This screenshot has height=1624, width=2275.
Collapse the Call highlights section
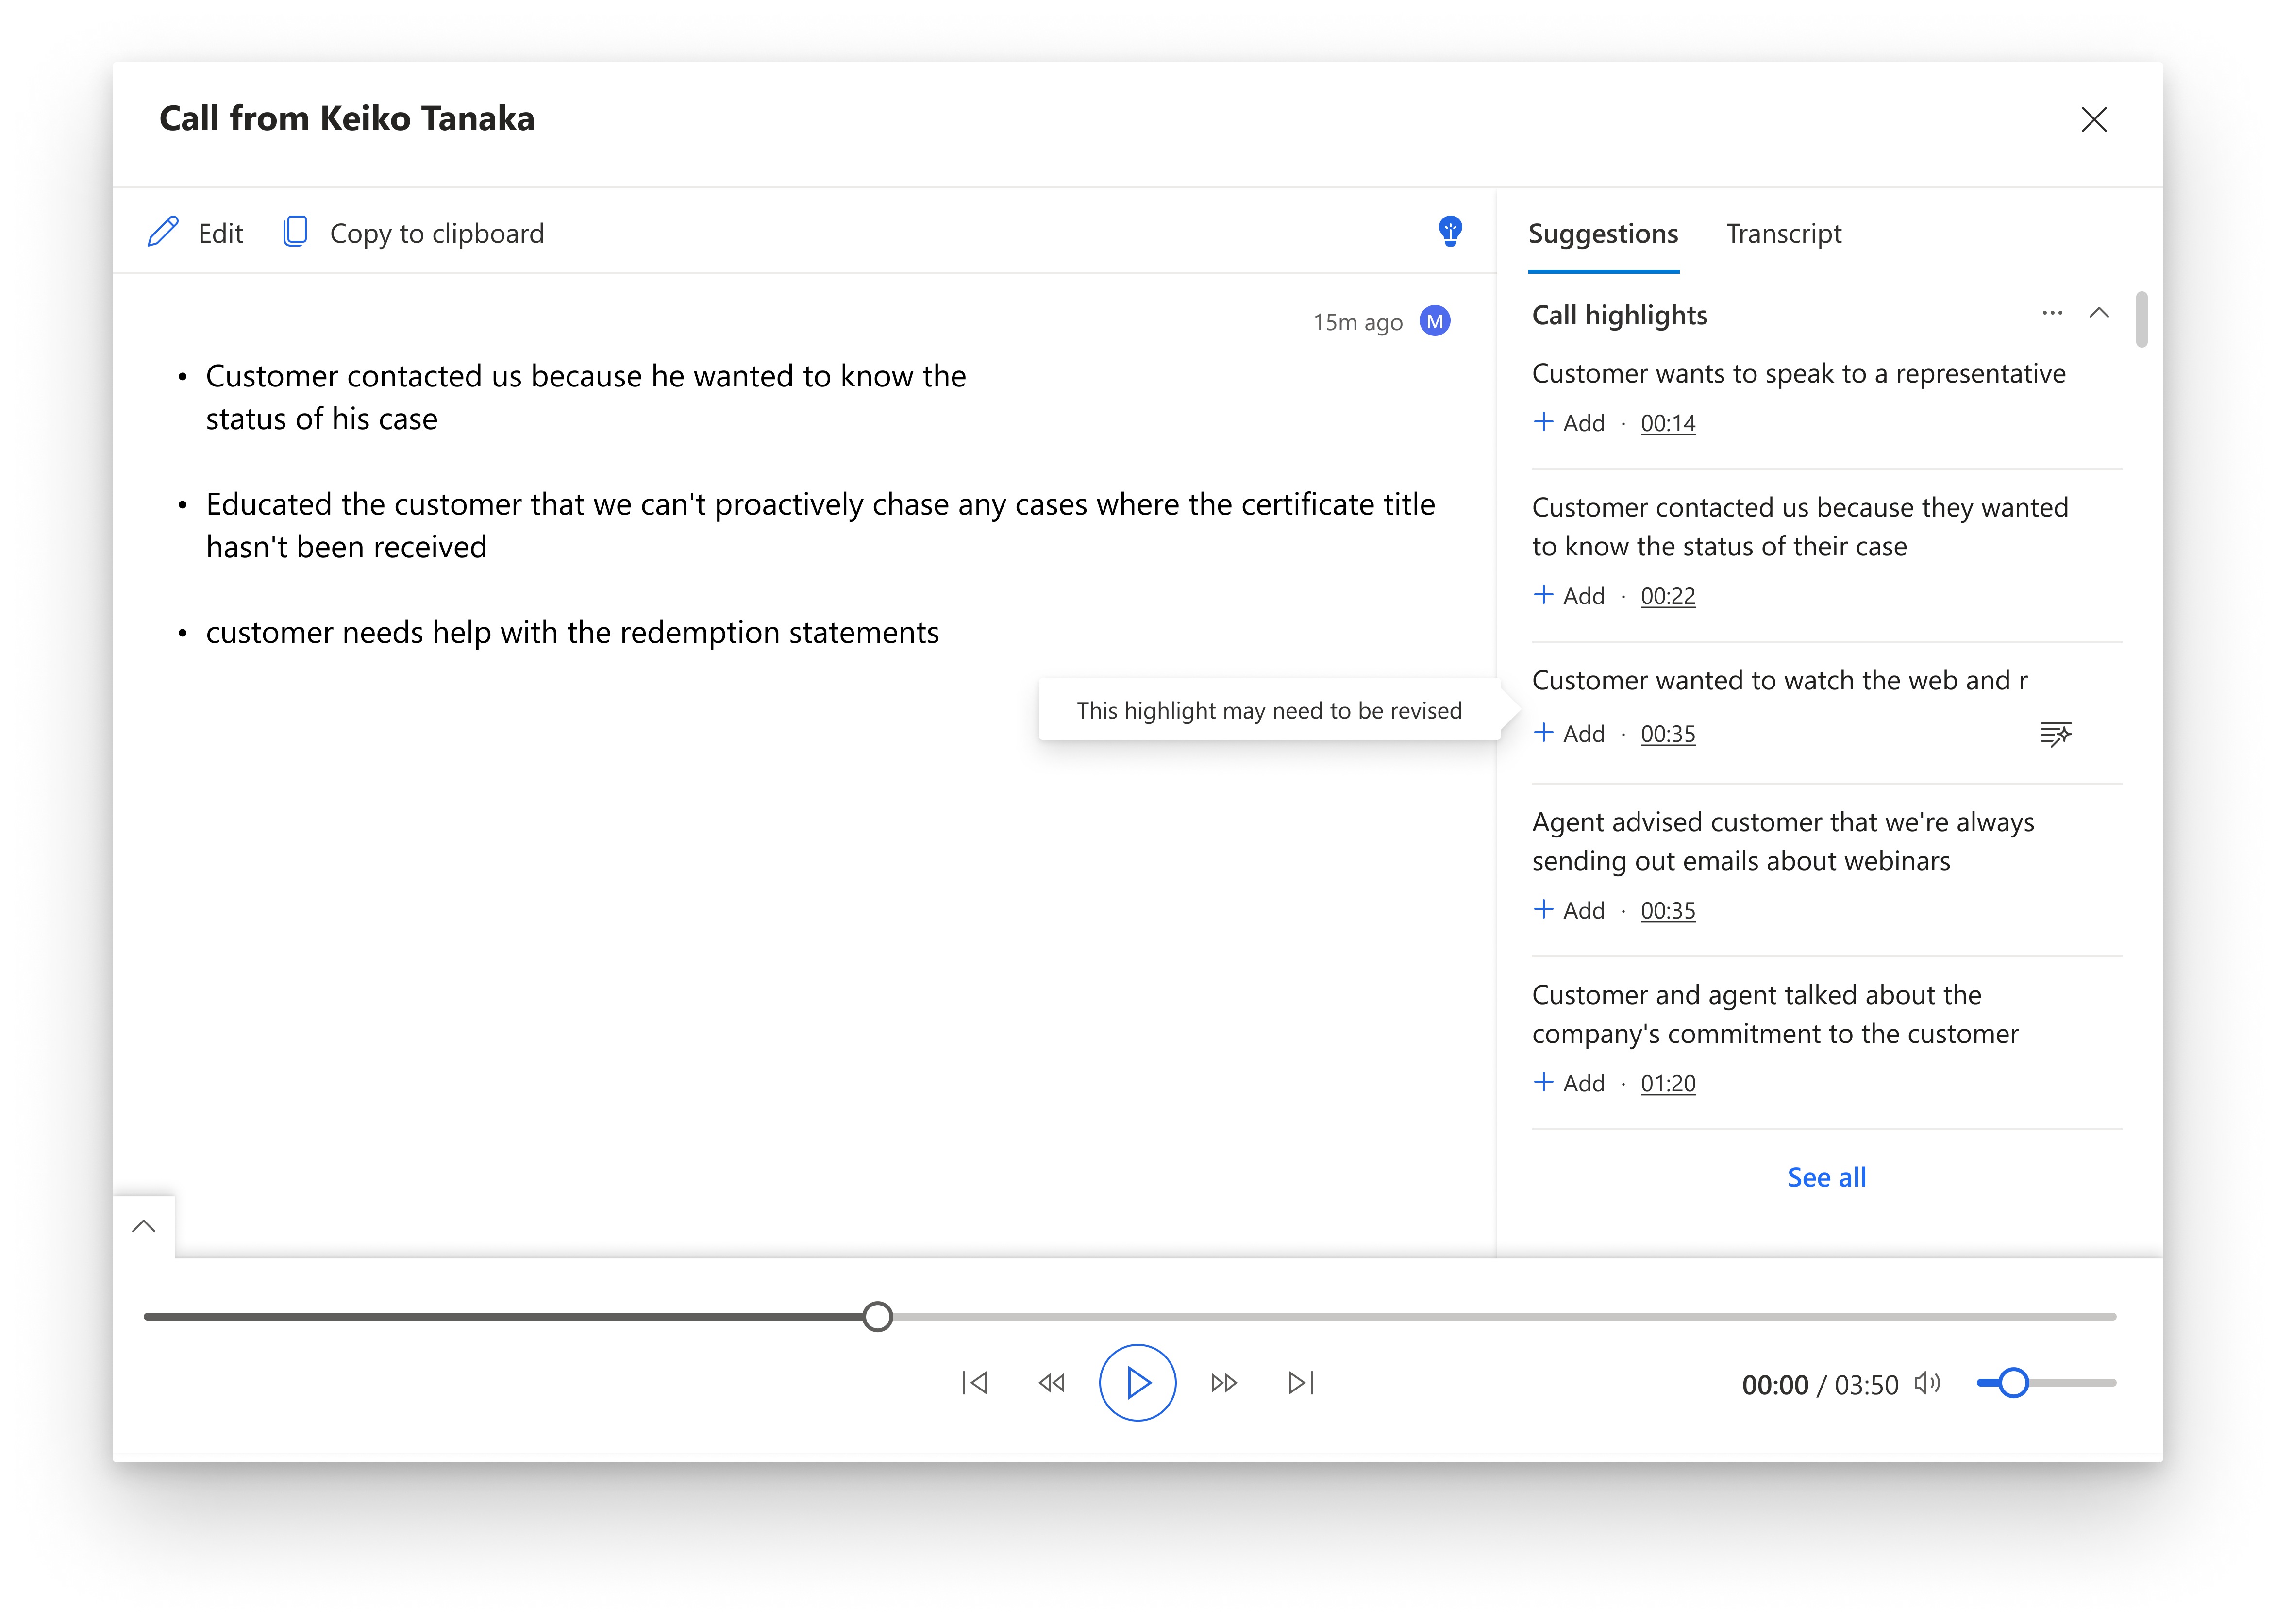coord(2099,314)
